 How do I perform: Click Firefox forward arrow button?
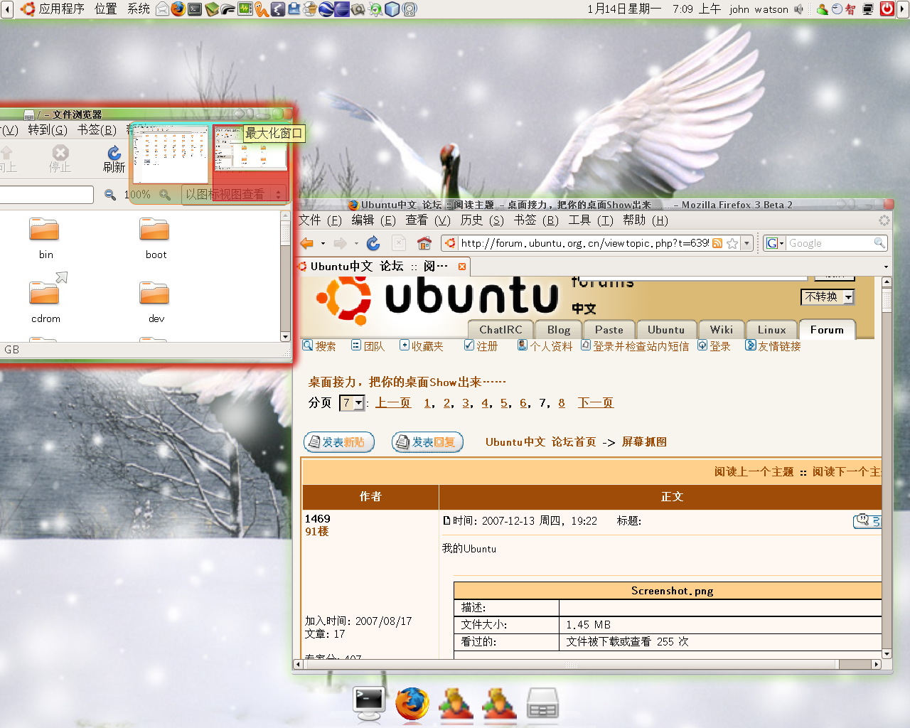point(341,243)
